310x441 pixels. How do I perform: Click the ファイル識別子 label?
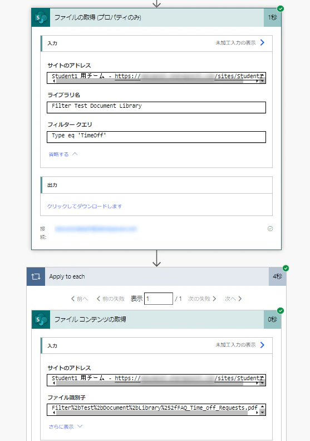(x=66, y=397)
